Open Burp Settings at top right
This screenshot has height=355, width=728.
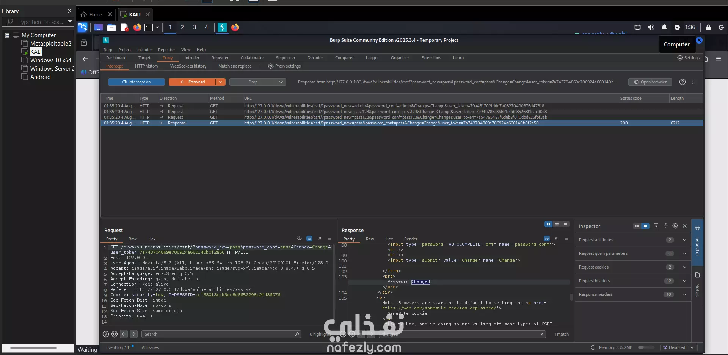(x=688, y=58)
